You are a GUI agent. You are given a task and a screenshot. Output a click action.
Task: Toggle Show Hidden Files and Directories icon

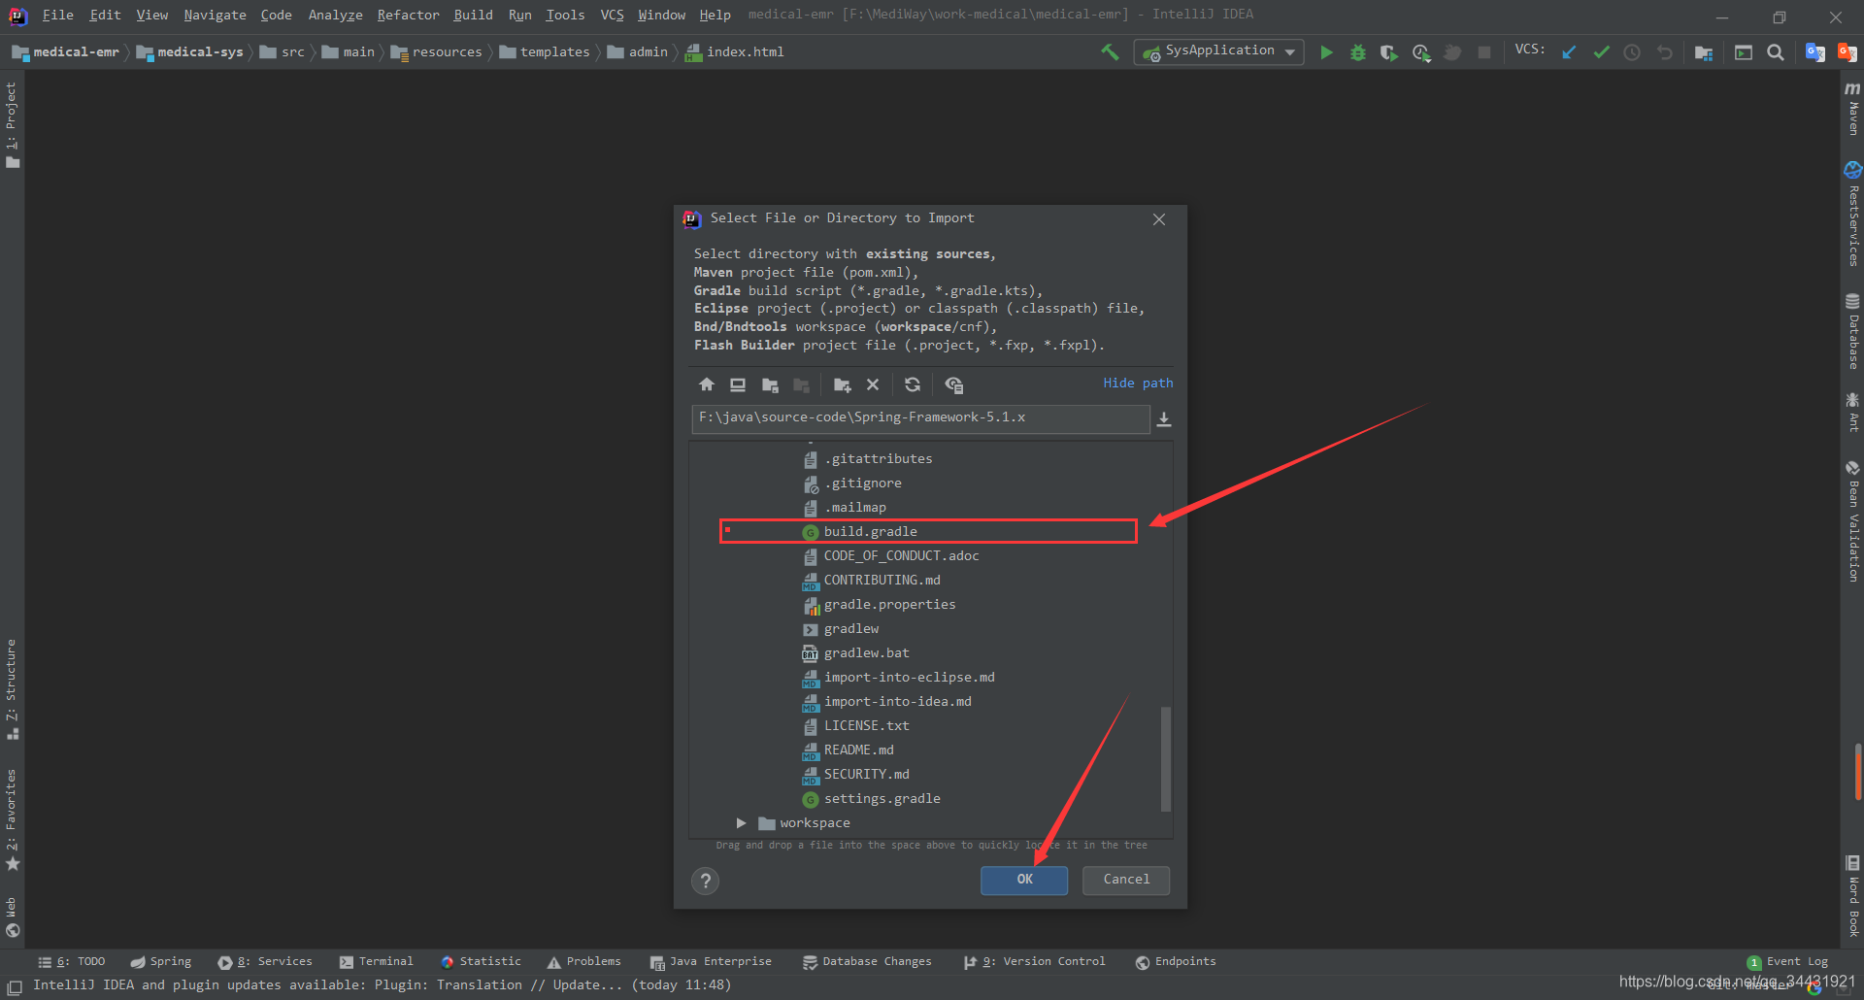pyautogui.click(x=953, y=384)
